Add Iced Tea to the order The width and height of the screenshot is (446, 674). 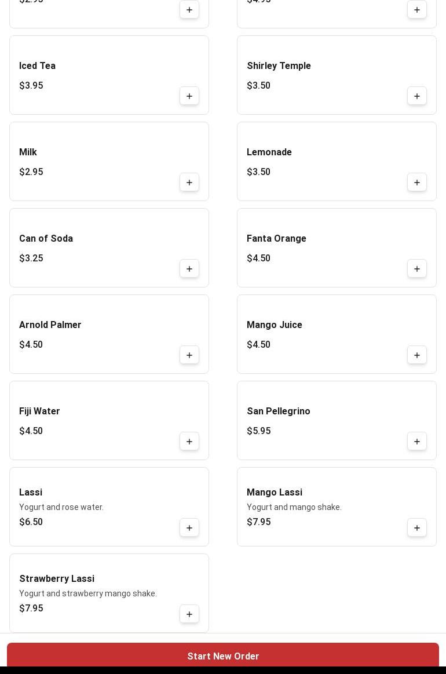coord(189,96)
